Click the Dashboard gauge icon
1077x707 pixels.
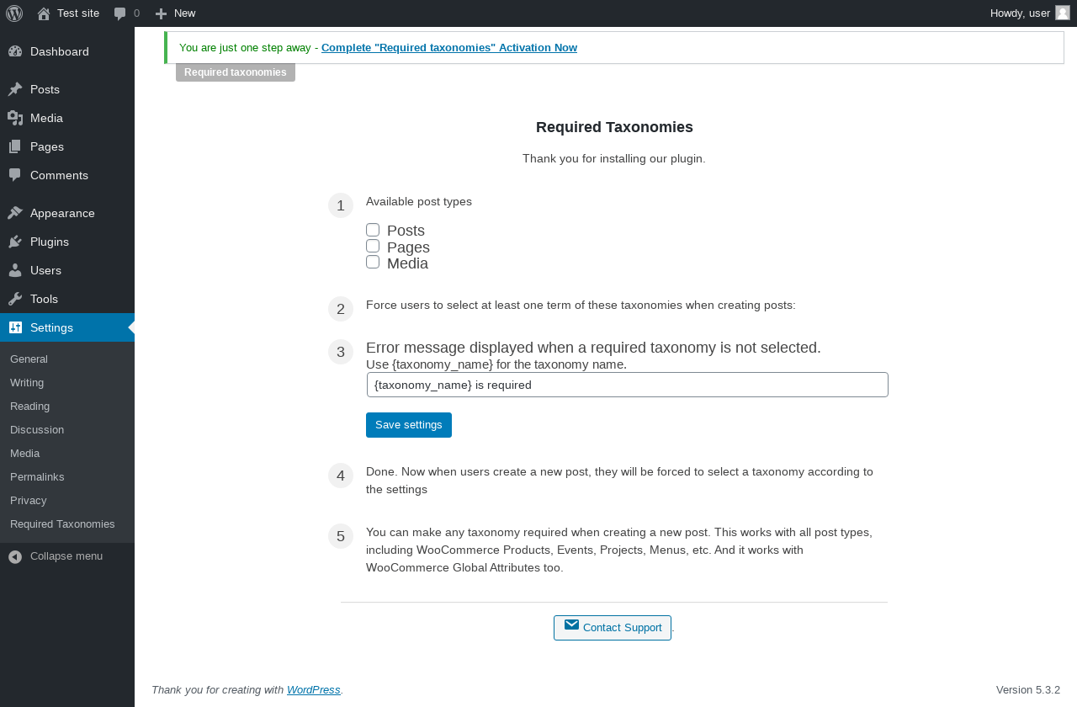(15, 51)
